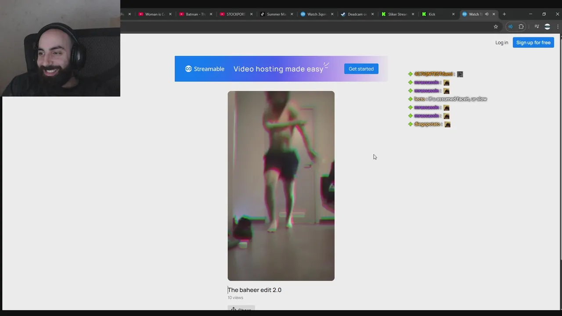Click the page vertical scrollbar
Viewport: 562px width, 316px height.
[560, 149]
